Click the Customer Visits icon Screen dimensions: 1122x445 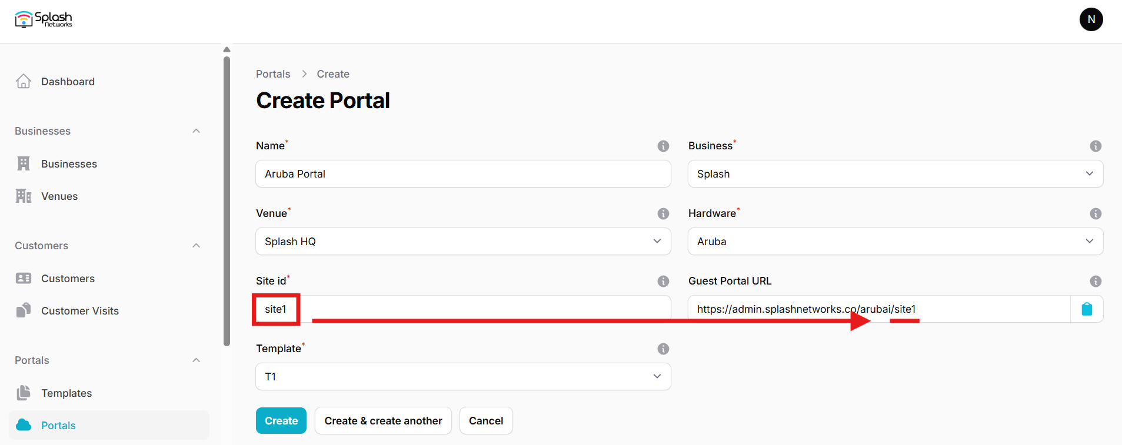pos(24,310)
